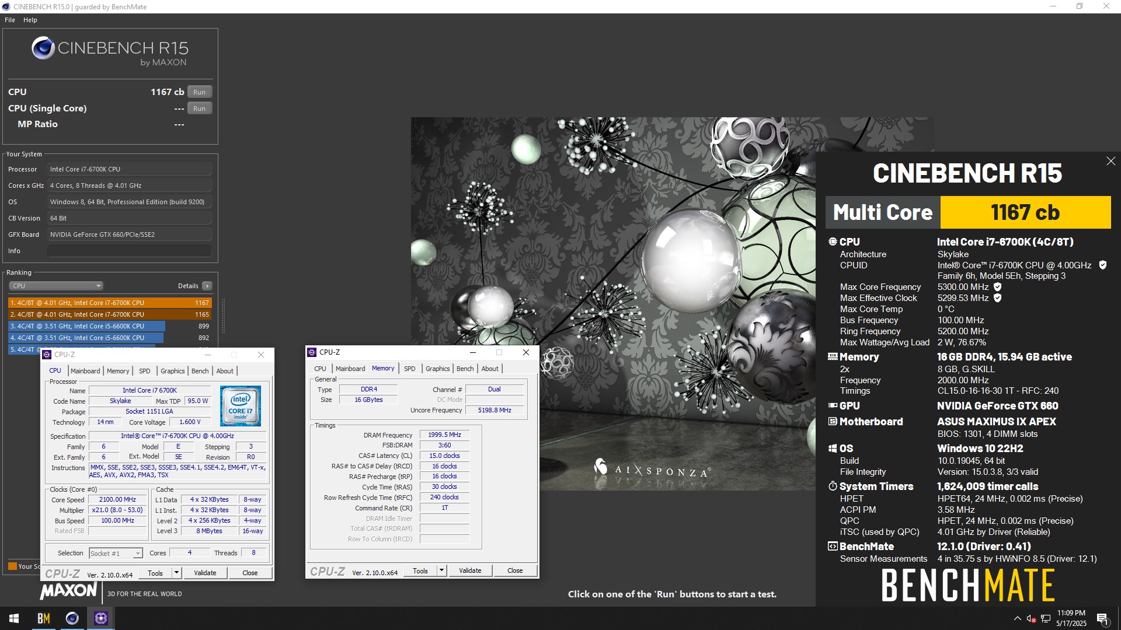The image size is (1121, 630).
Task: Click the Memory module icon in BenchMate panel
Action: coord(833,356)
